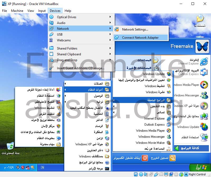Expand the Shared Folders submenu
Image resolution: width=211 pixels, height=177 pixels.
[x=81, y=48]
